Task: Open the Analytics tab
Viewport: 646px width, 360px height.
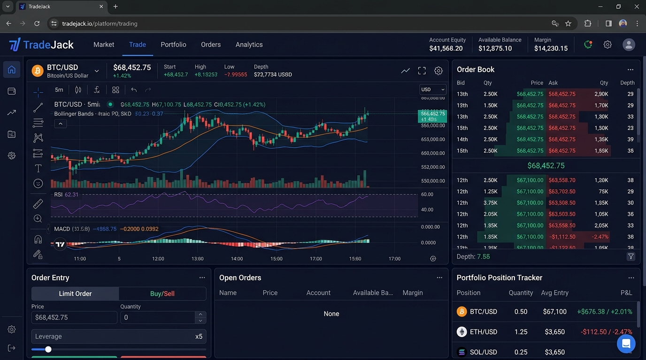Action: coord(249,45)
